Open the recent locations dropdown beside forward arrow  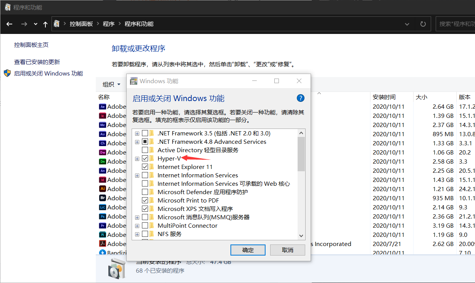point(35,24)
